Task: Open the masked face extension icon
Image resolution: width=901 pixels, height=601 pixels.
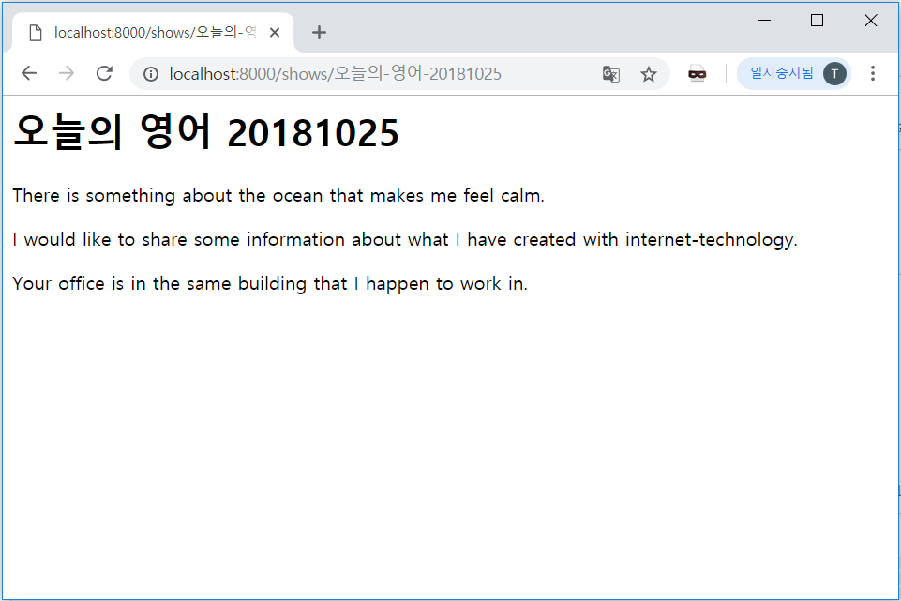Action: click(x=697, y=74)
